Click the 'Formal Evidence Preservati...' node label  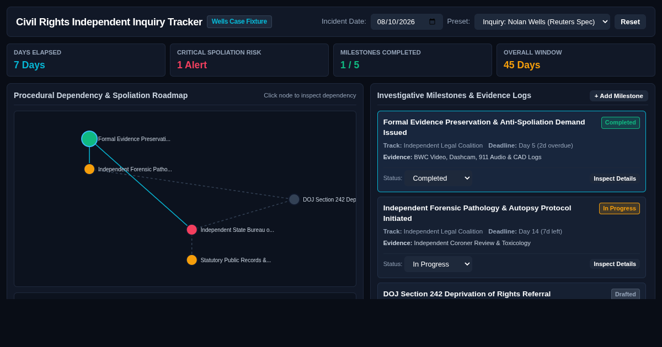(x=134, y=139)
